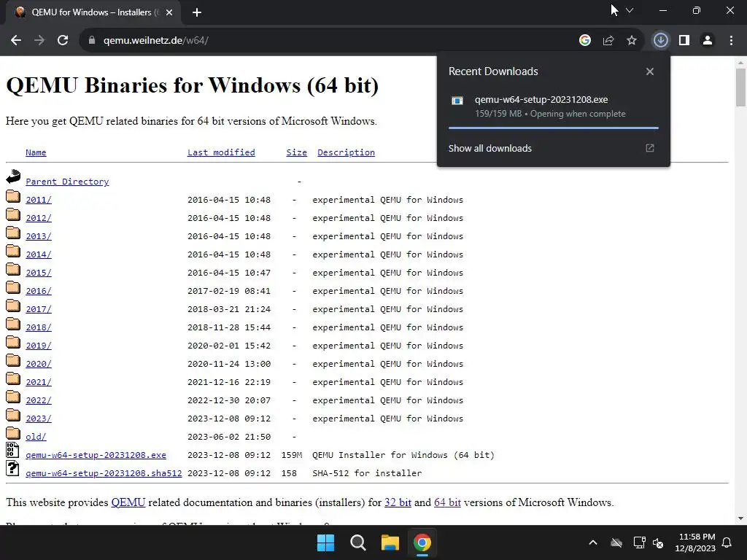This screenshot has width=747, height=560.
Task: Open the 2018/ folder link
Action: tap(39, 327)
